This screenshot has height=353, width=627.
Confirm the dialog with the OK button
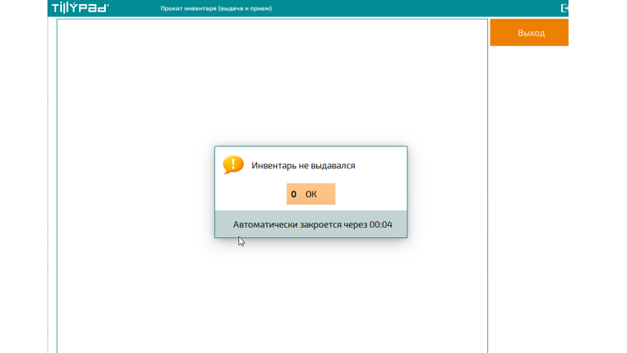click(x=311, y=194)
